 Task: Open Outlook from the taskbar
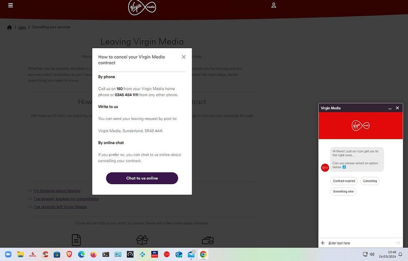point(179,254)
